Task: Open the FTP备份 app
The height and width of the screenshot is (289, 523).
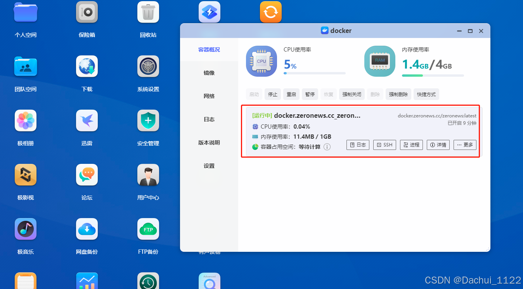Action: tap(148, 229)
